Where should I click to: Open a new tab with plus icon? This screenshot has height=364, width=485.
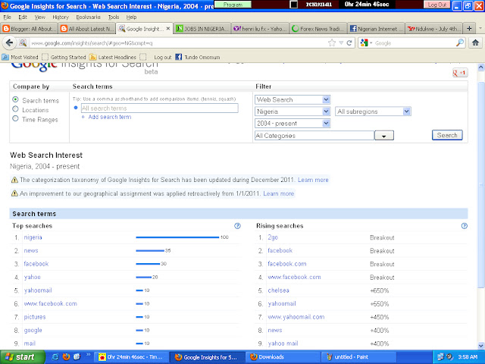click(x=469, y=29)
